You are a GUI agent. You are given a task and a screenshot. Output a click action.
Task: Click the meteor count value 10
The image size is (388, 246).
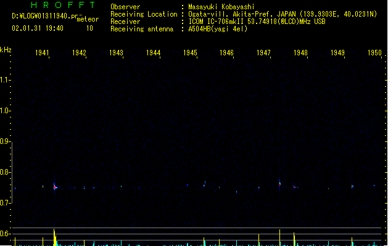(x=89, y=28)
